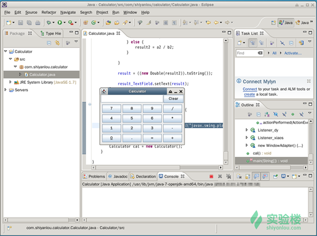Click the Synchronize Changed icon in Task List

coord(302,43)
